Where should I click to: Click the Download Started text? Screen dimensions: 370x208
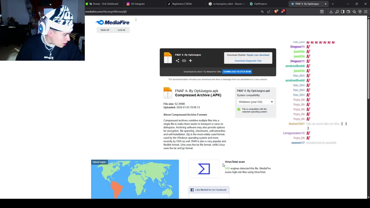(x=236, y=55)
